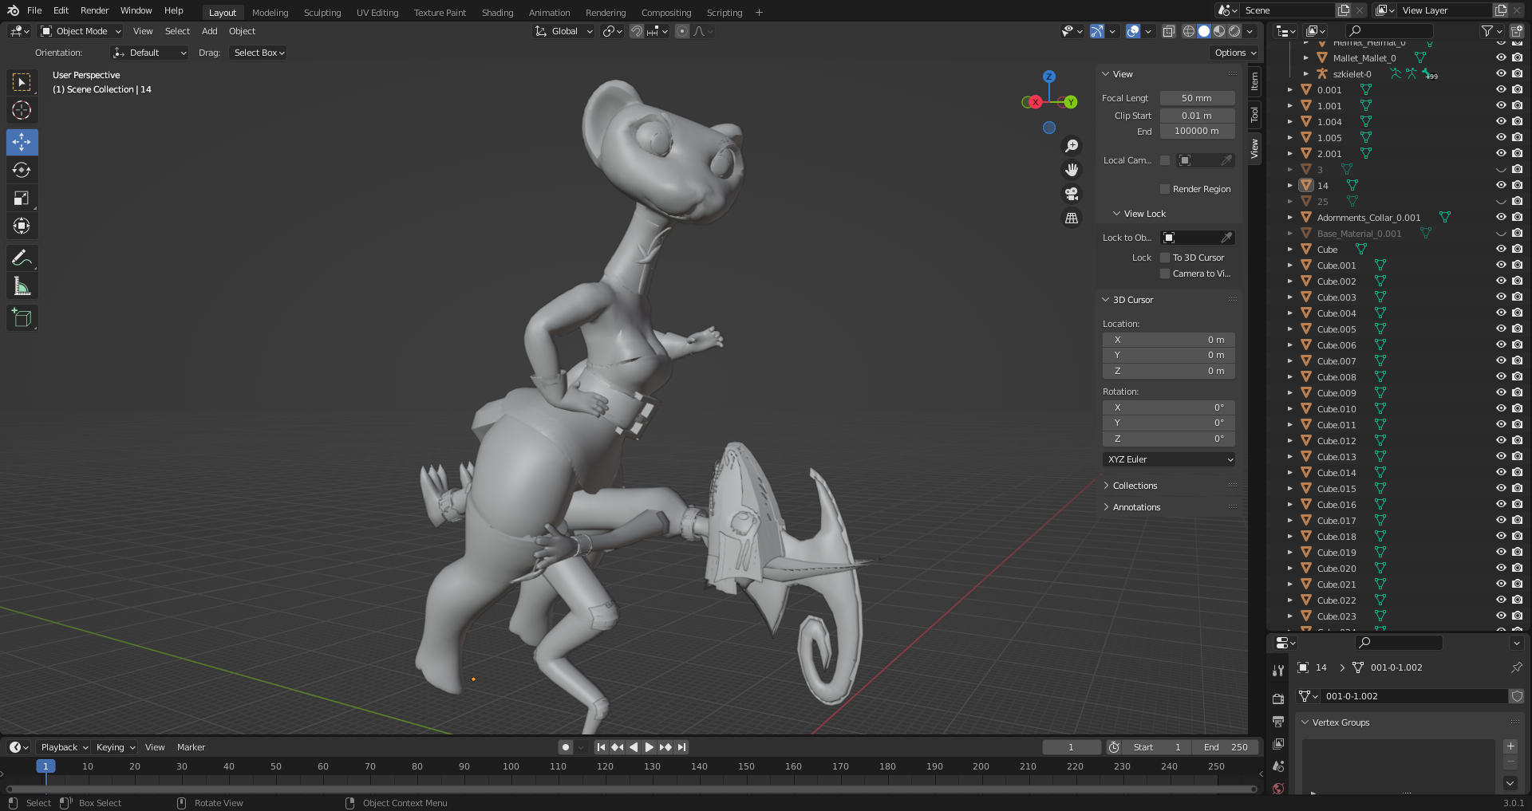The width and height of the screenshot is (1532, 811).
Task: Play the animation in reverse
Action: pyautogui.click(x=633, y=747)
